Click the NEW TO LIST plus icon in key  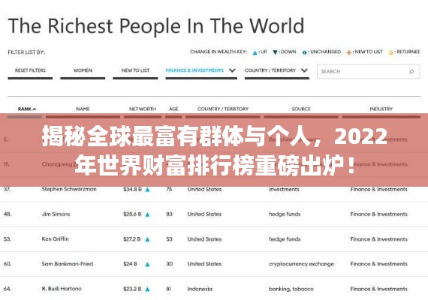pyautogui.click(x=348, y=52)
